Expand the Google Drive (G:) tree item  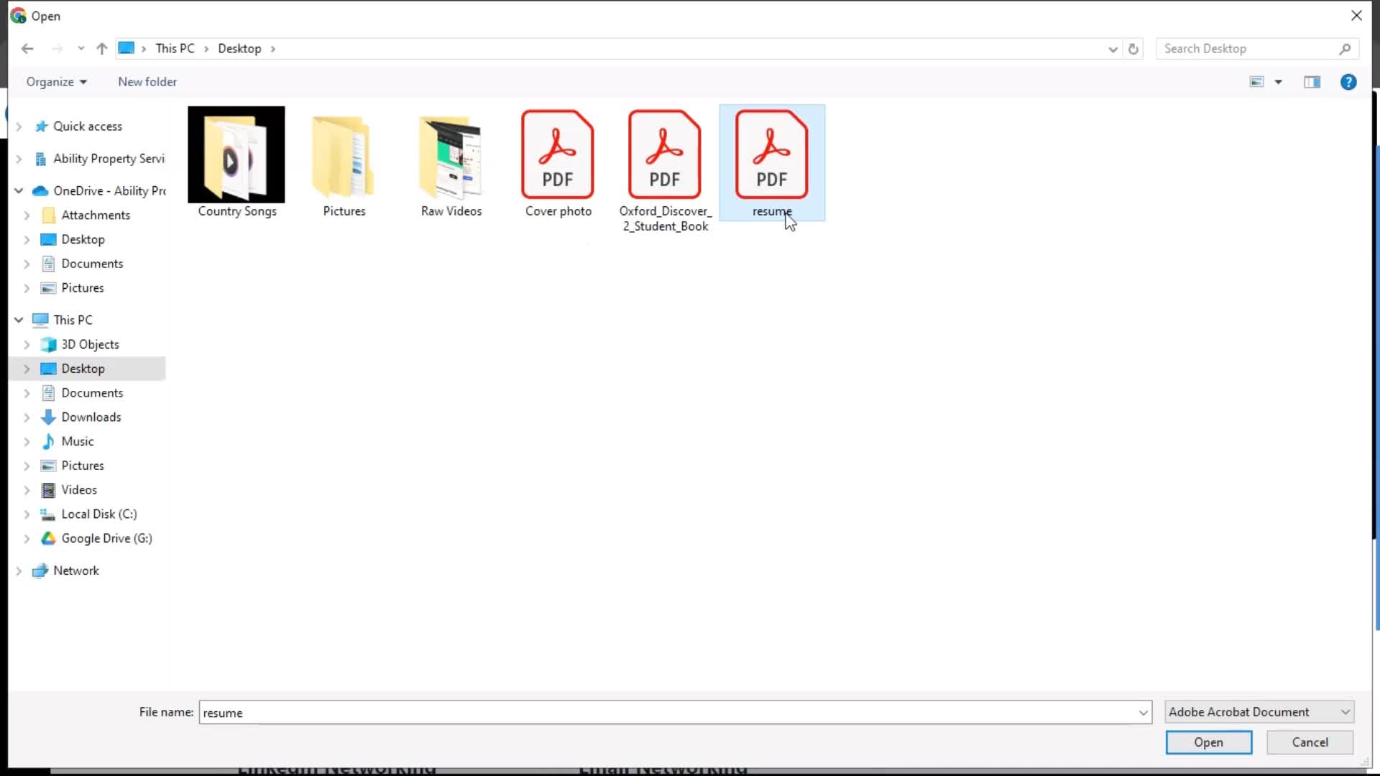click(27, 537)
